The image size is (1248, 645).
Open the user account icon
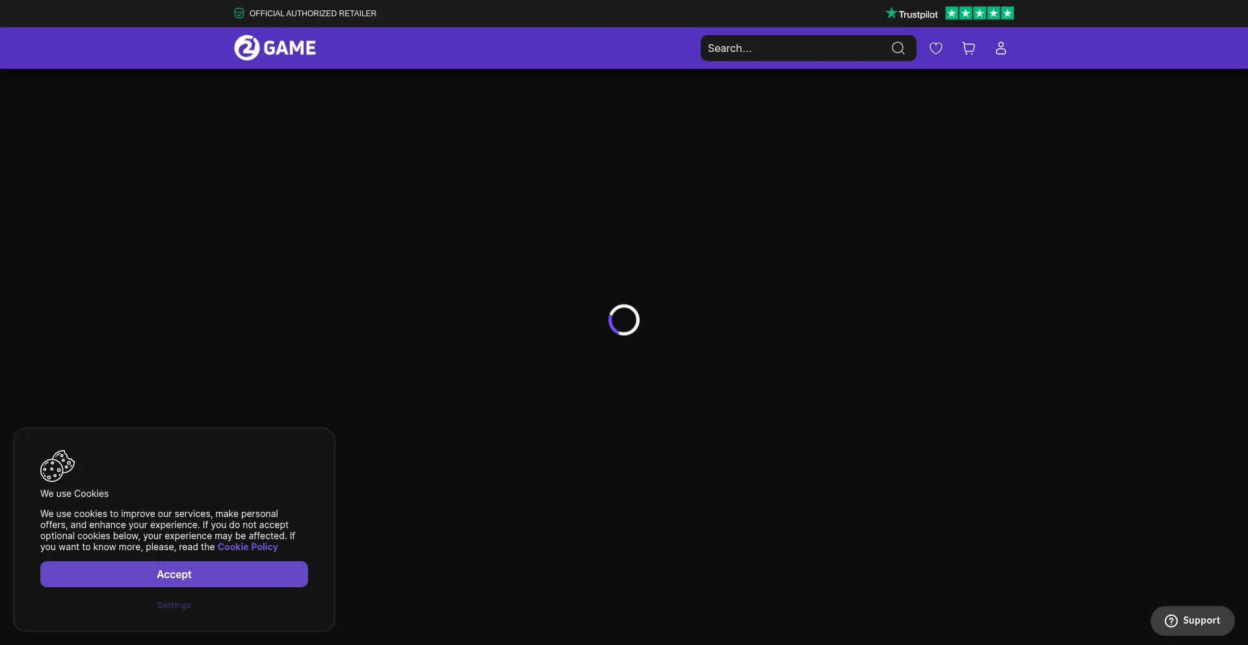(1001, 48)
